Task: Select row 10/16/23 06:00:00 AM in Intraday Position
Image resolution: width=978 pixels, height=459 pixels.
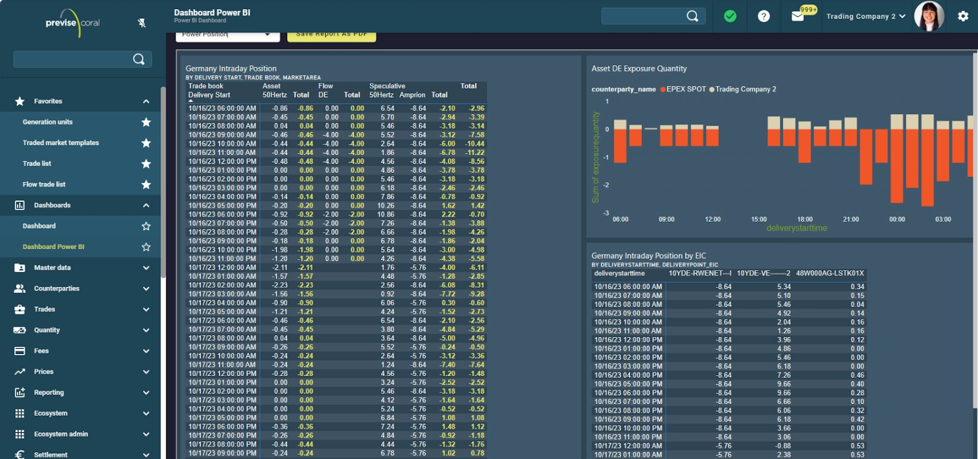Action: point(336,109)
